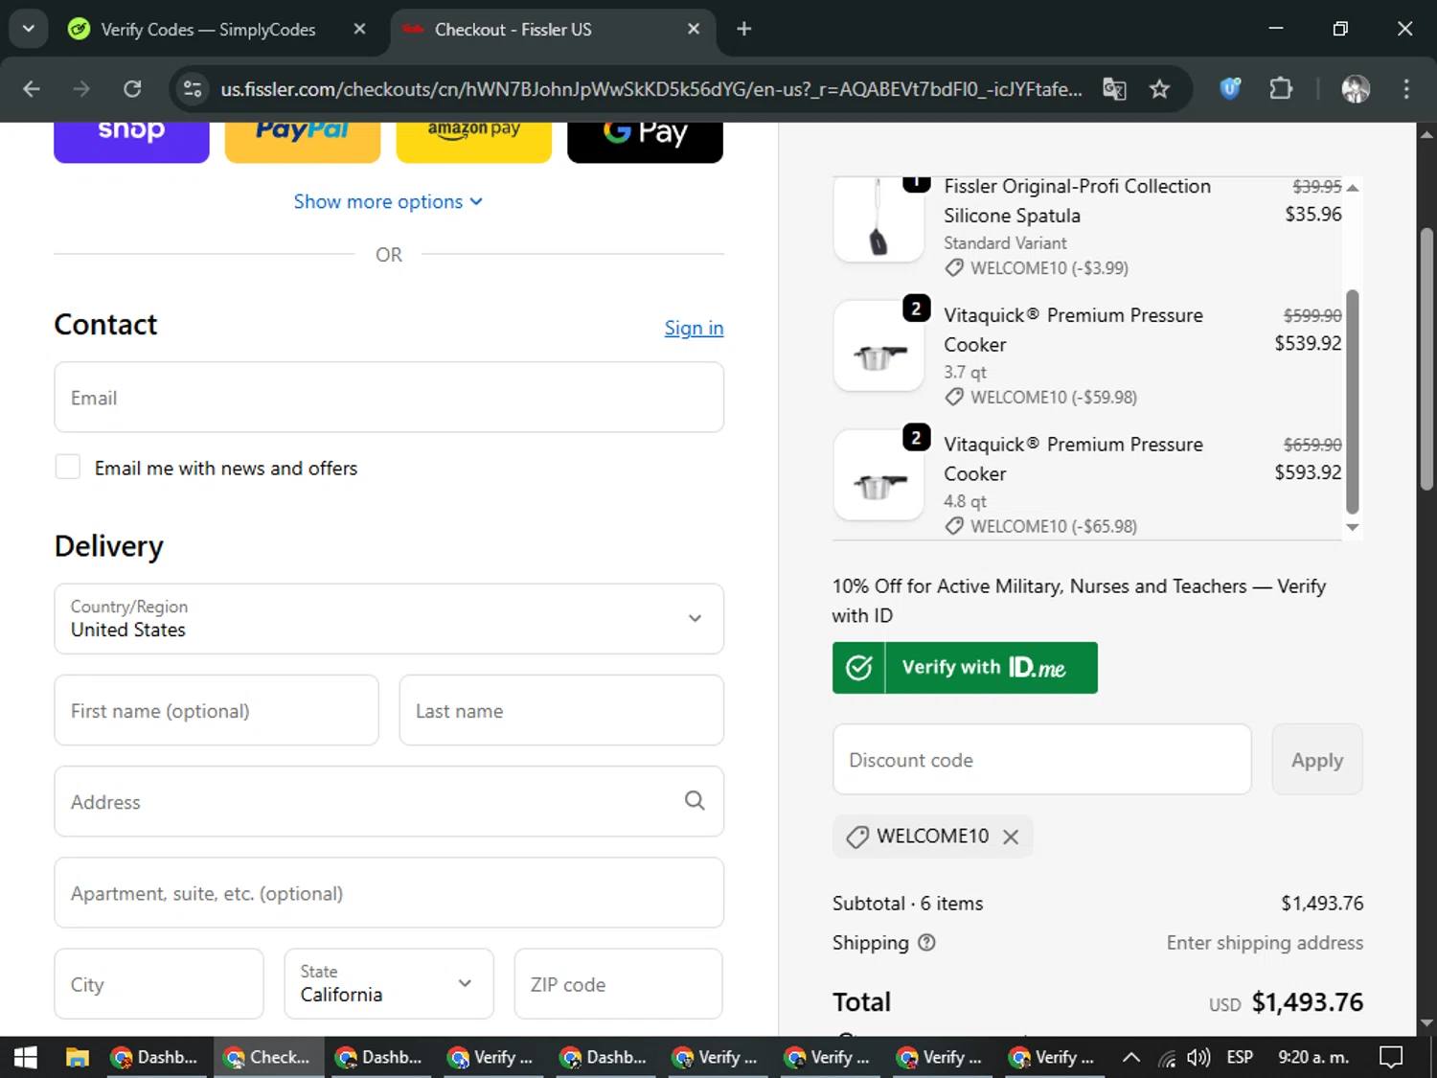Click the Discount code field
This screenshot has height=1078, width=1437.
pos(1042,759)
